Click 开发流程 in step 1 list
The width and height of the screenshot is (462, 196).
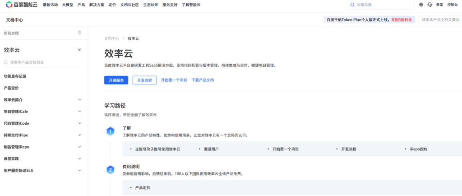click(349, 149)
